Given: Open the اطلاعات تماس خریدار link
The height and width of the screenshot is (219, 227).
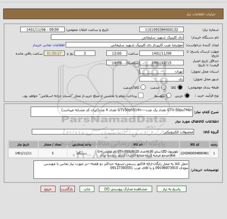Looking at the screenshot, I should pos(48,45).
